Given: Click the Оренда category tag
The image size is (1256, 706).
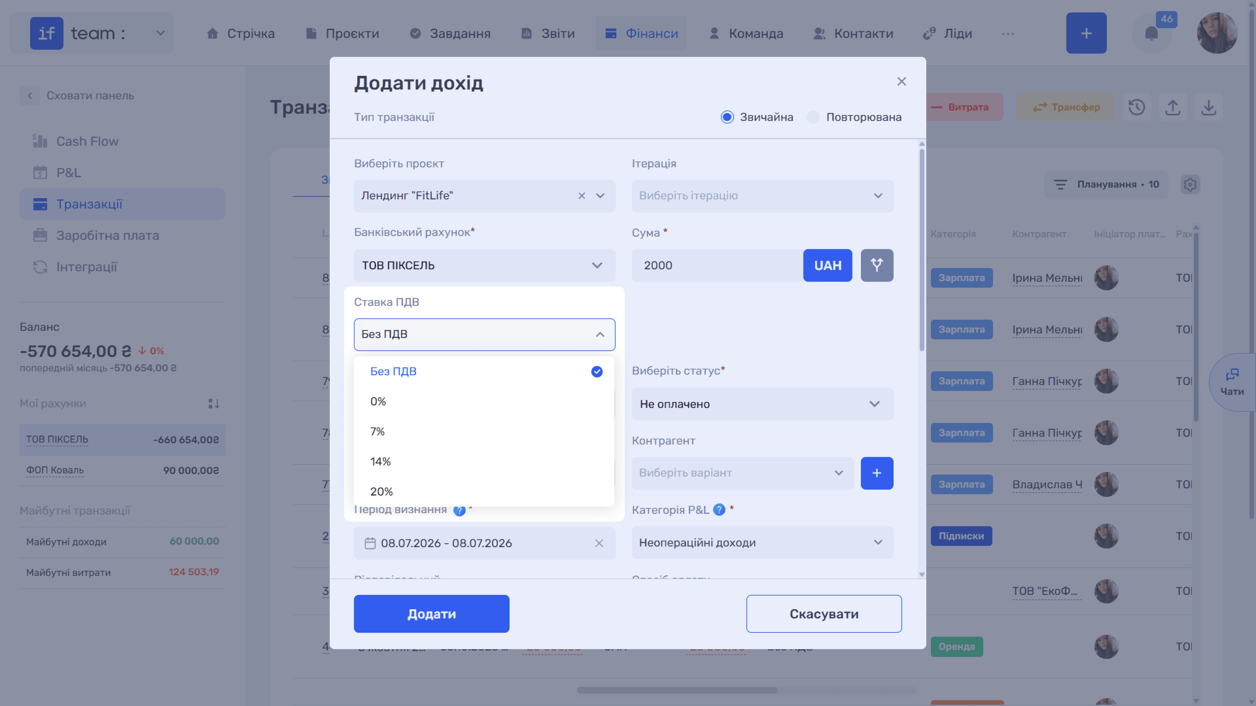Looking at the screenshot, I should point(957,647).
